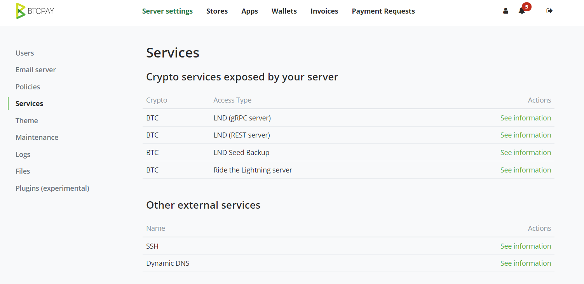Select Plugins (experimental) in the sidebar
This screenshot has width=584, height=284.
click(52, 188)
